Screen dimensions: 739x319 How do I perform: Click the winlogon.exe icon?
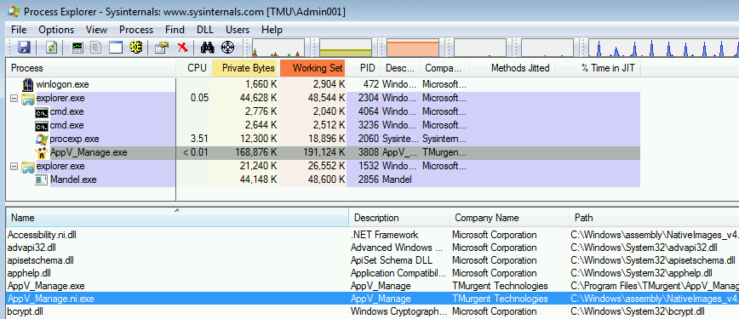tap(27, 85)
